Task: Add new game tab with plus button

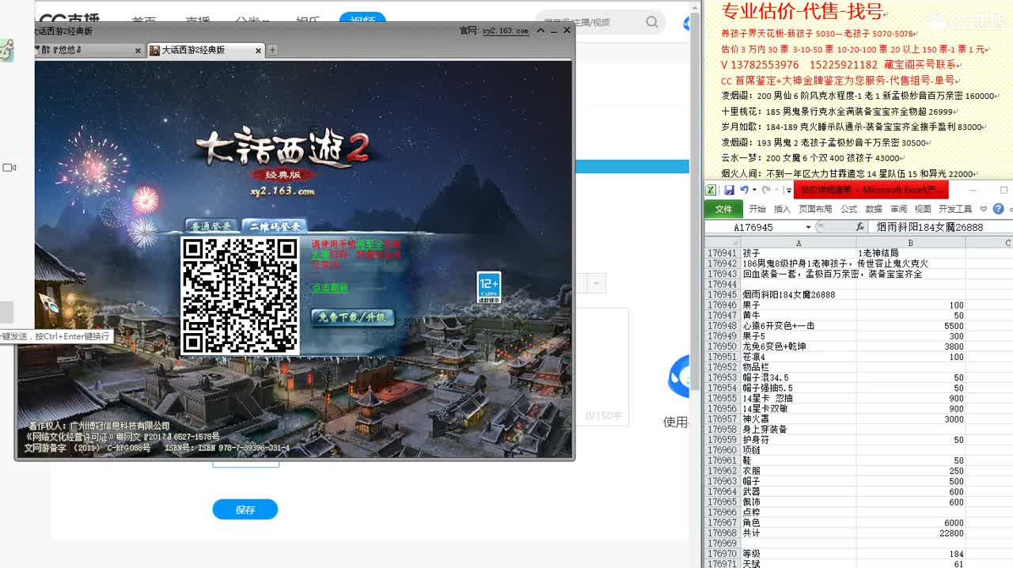Action: [x=272, y=50]
